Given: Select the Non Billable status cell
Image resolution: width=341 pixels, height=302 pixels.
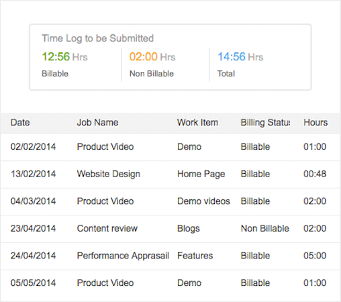Looking at the screenshot, I should click(265, 228).
